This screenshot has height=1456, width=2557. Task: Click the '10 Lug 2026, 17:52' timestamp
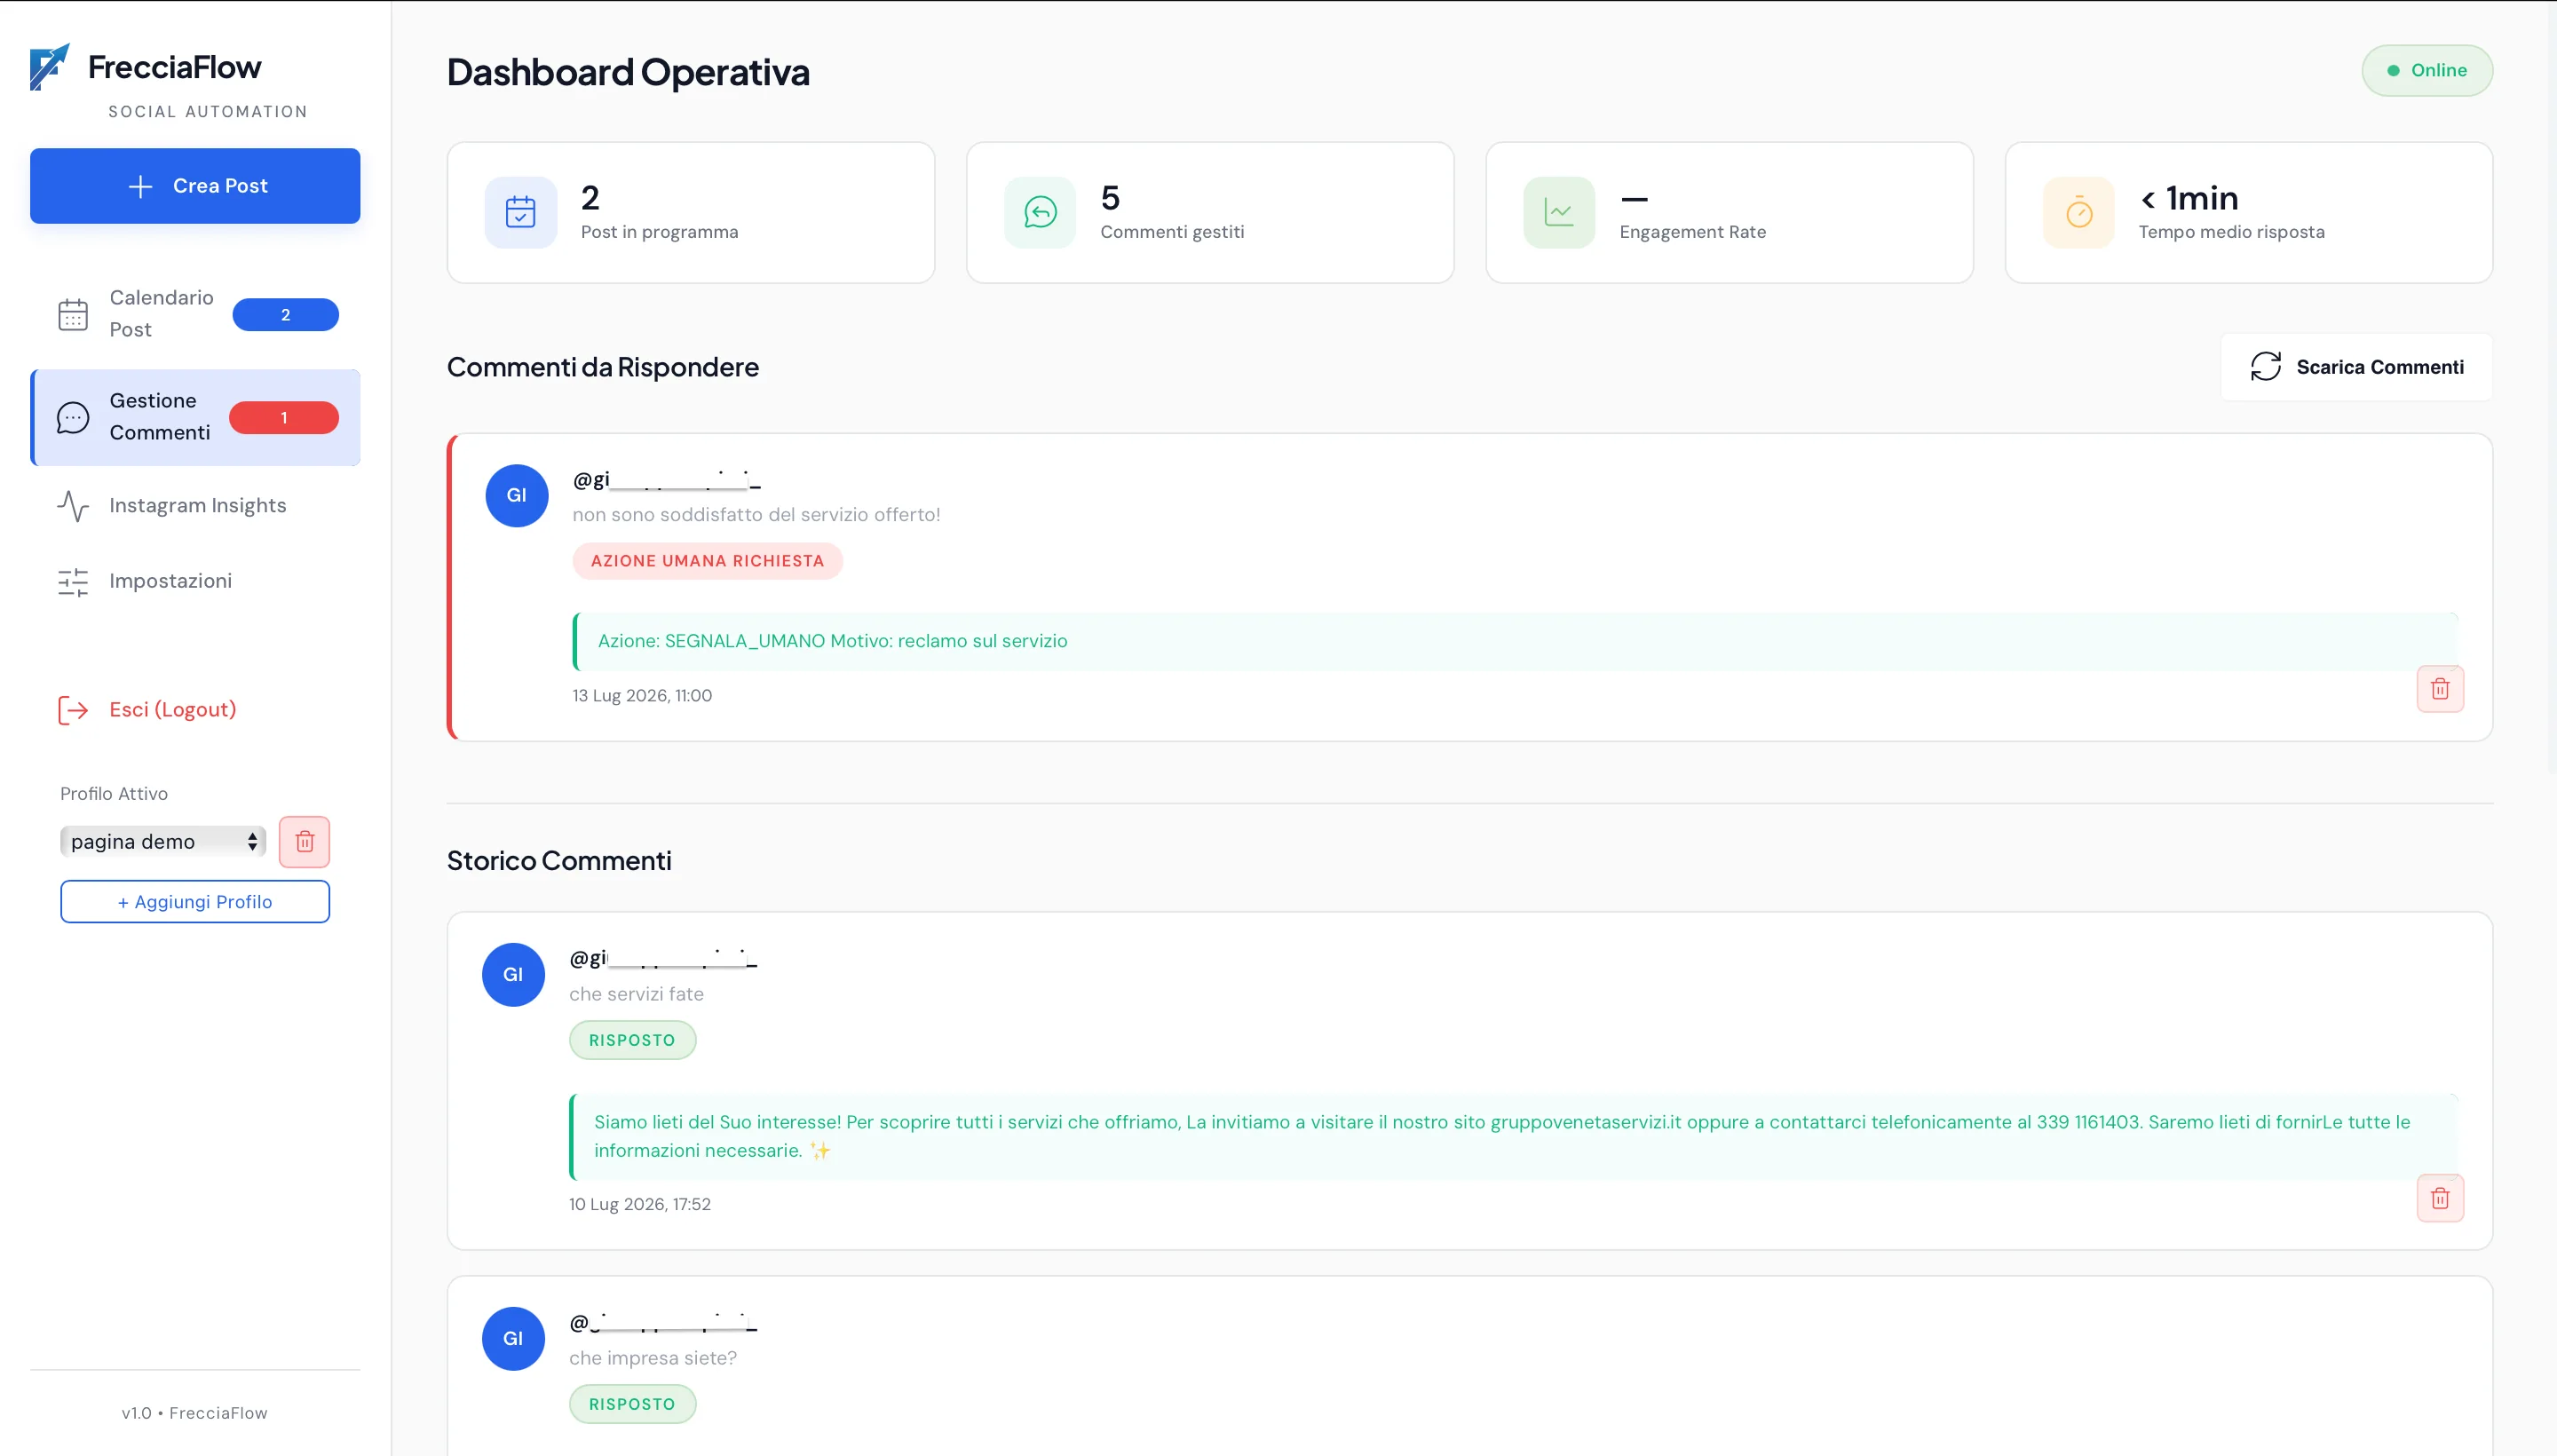click(640, 1205)
